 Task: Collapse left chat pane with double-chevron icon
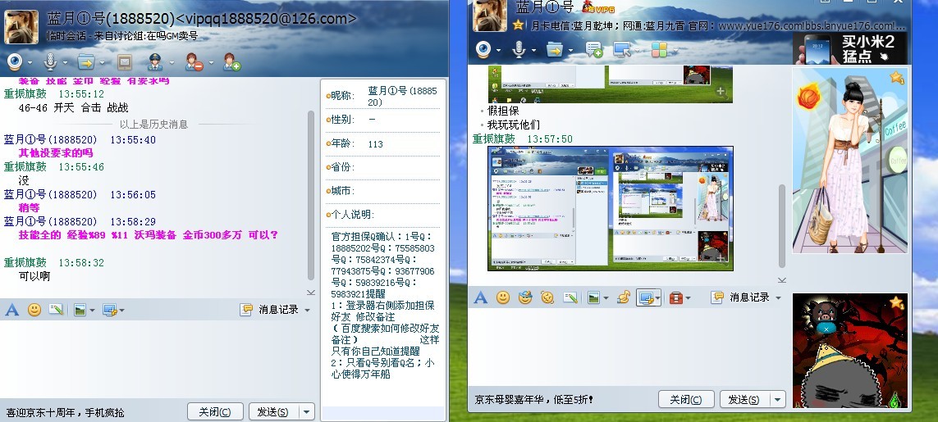tap(310, 293)
